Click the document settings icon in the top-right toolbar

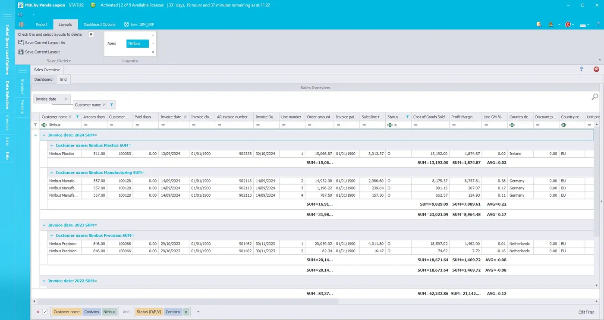tap(539, 25)
